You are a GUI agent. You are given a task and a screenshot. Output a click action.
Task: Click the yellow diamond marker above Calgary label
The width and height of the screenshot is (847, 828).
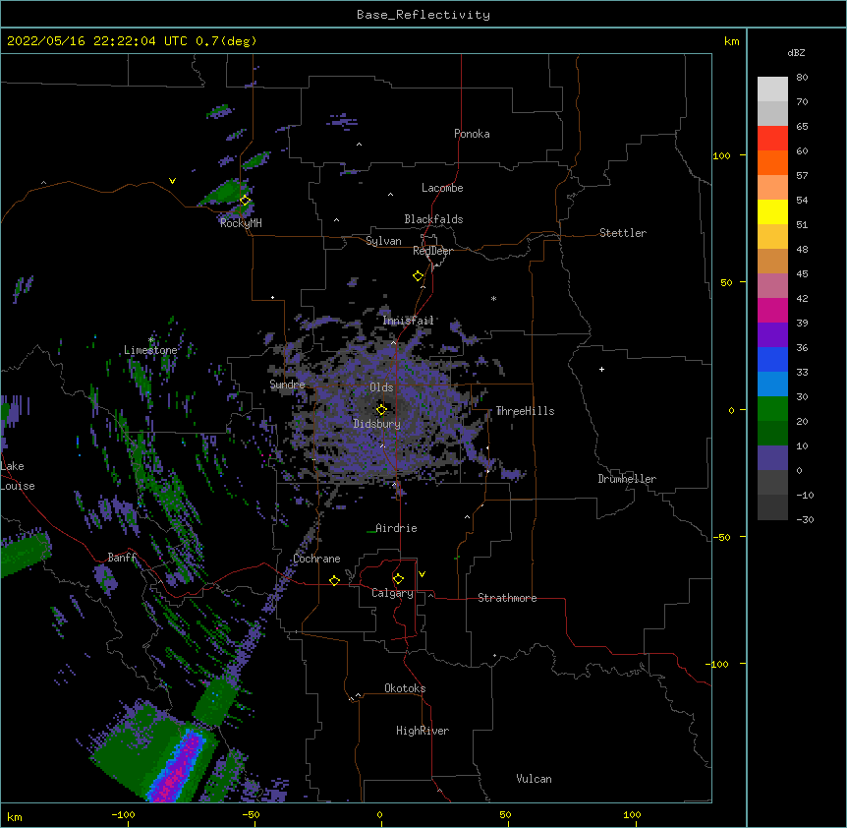click(398, 579)
